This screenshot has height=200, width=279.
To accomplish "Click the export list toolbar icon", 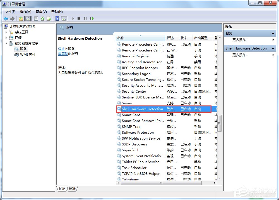I will tap(49, 18).
